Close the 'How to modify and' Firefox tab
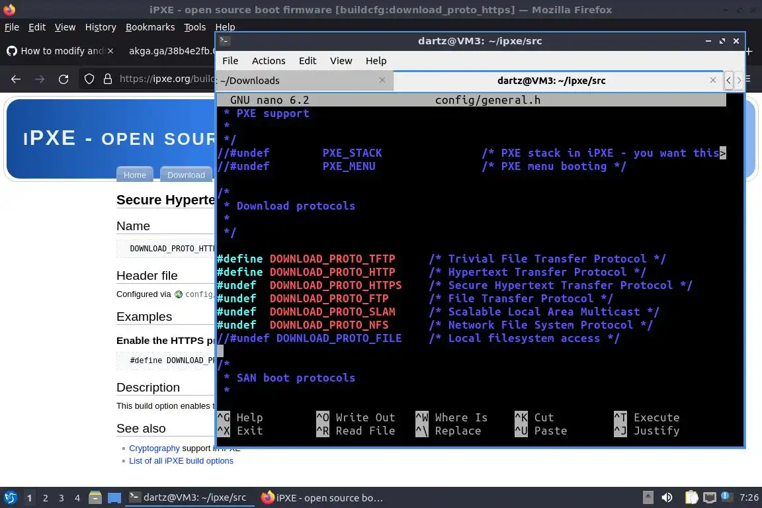This screenshot has height=508, width=762. (x=110, y=51)
